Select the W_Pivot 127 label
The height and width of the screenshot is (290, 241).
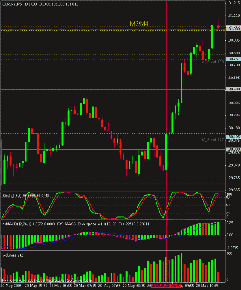click(213, 140)
